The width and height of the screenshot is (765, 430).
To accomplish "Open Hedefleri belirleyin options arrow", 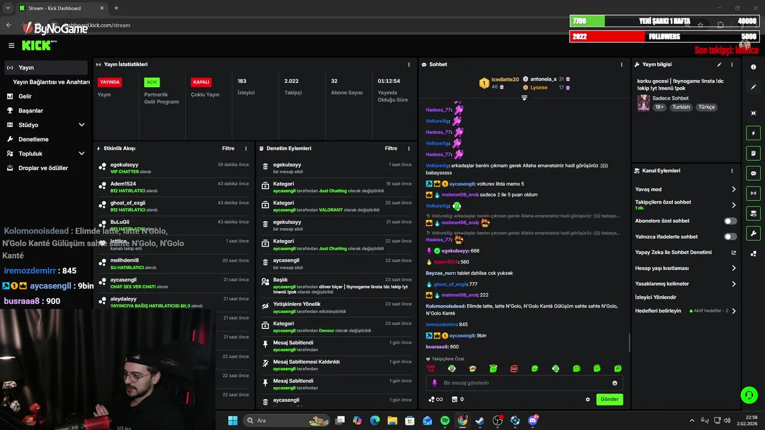I will click(x=734, y=311).
